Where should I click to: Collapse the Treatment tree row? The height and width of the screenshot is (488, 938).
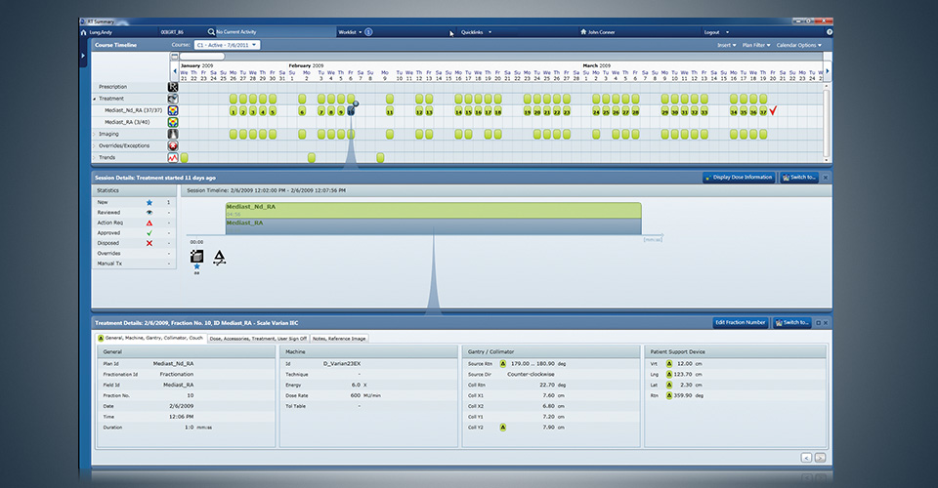pos(95,99)
